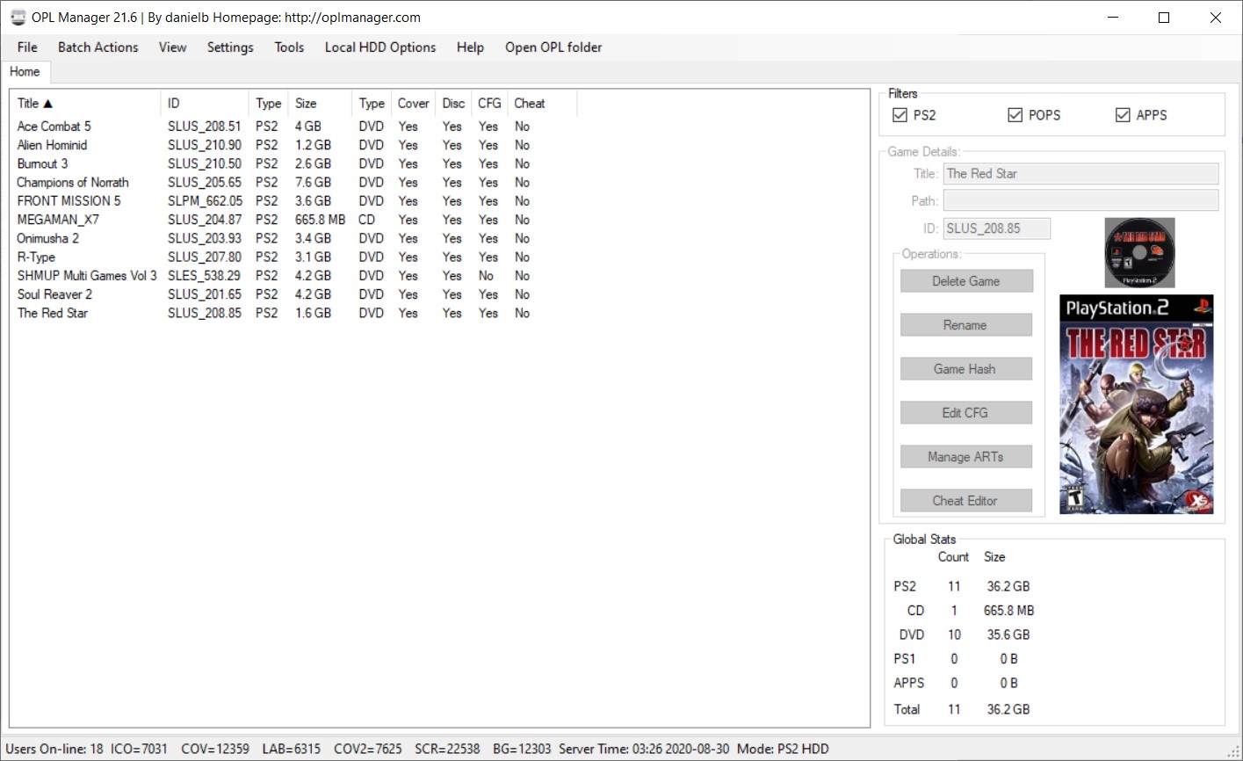
Task: Click ID cell SLPM_662.05
Action: click(205, 201)
